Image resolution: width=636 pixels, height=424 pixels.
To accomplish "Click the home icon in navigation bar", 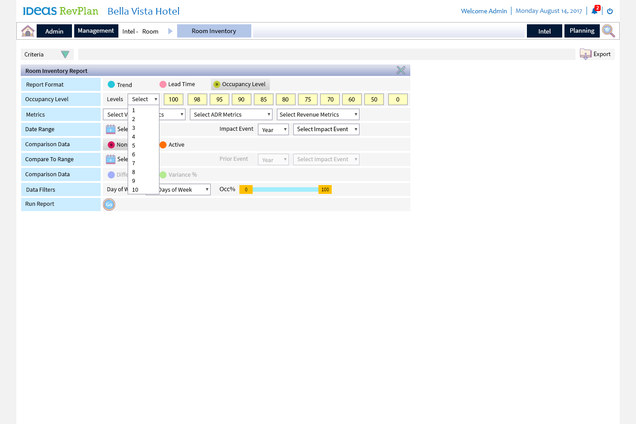I will click(28, 31).
